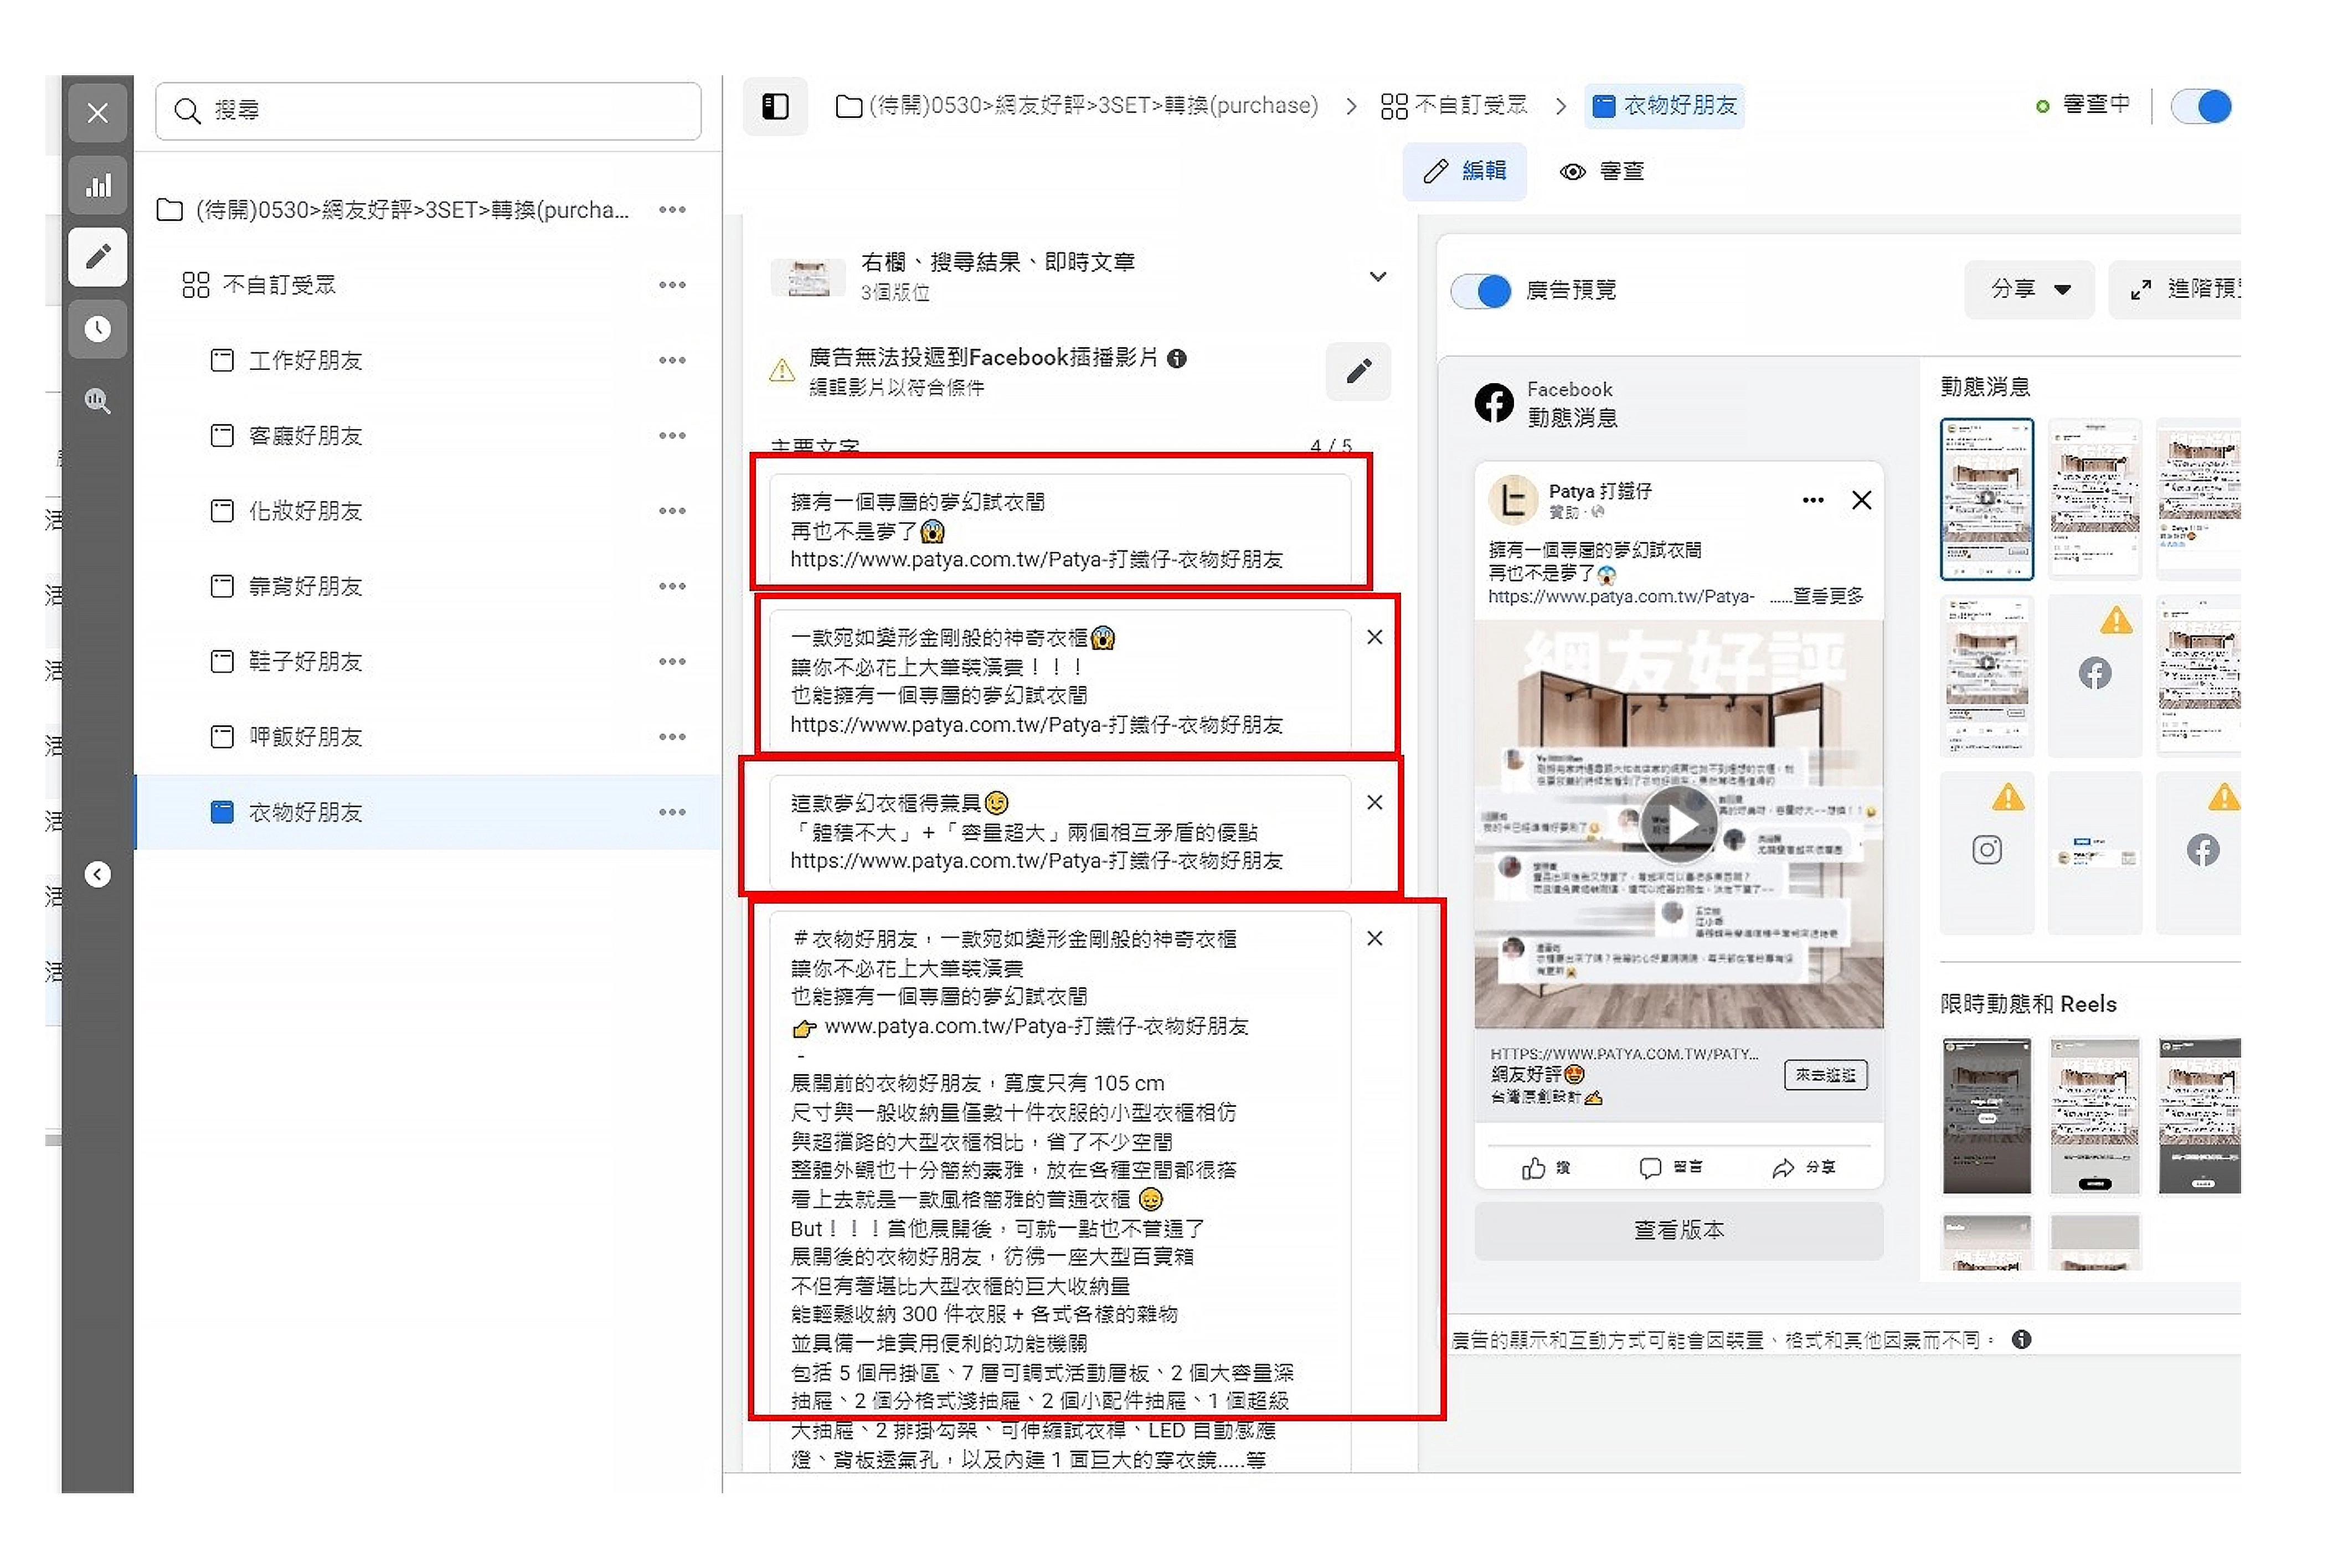Switch to 編輯 tab
Viewport: 2348px width, 1568px height.
pos(1464,171)
